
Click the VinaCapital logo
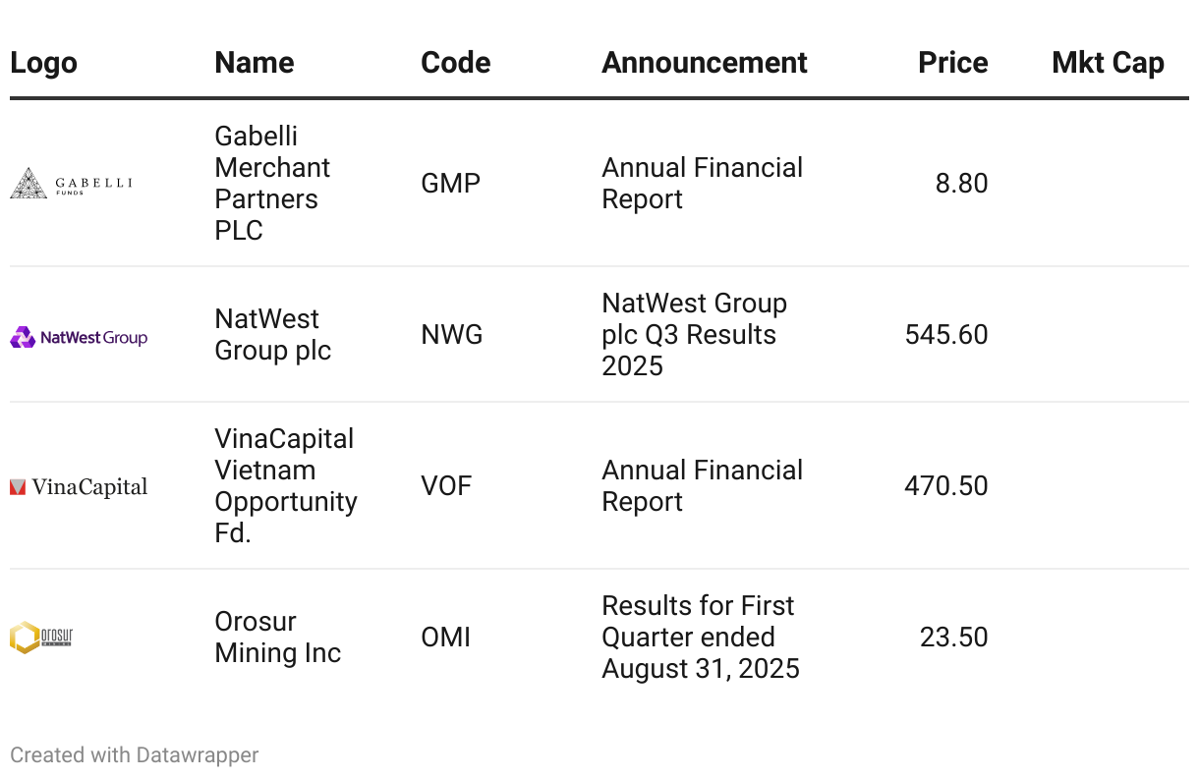(x=79, y=486)
